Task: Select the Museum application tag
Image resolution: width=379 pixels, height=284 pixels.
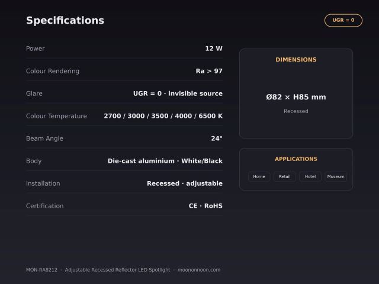Action: pyautogui.click(x=336, y=176)
